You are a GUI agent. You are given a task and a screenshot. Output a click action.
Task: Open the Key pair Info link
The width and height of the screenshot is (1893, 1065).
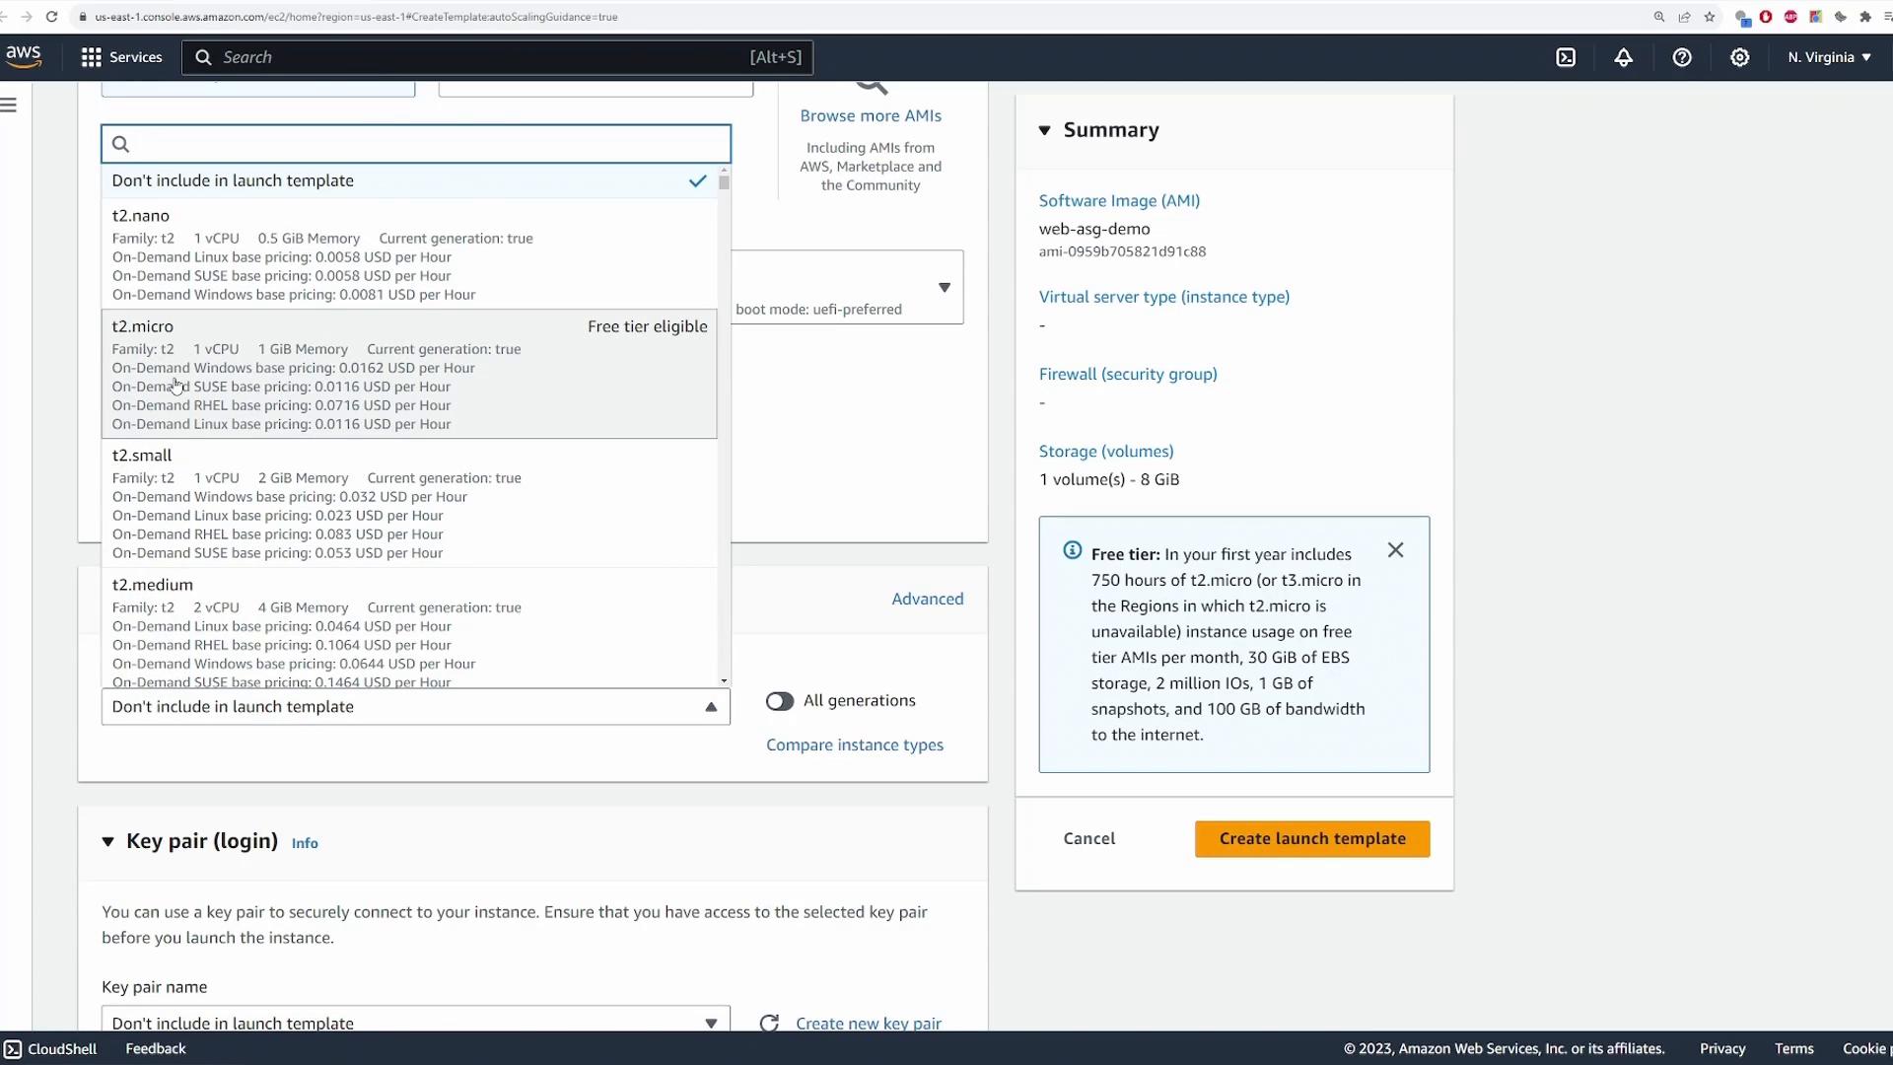click(x=305, y=843)
